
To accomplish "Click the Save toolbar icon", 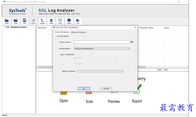I will click(x=24, y=21).
